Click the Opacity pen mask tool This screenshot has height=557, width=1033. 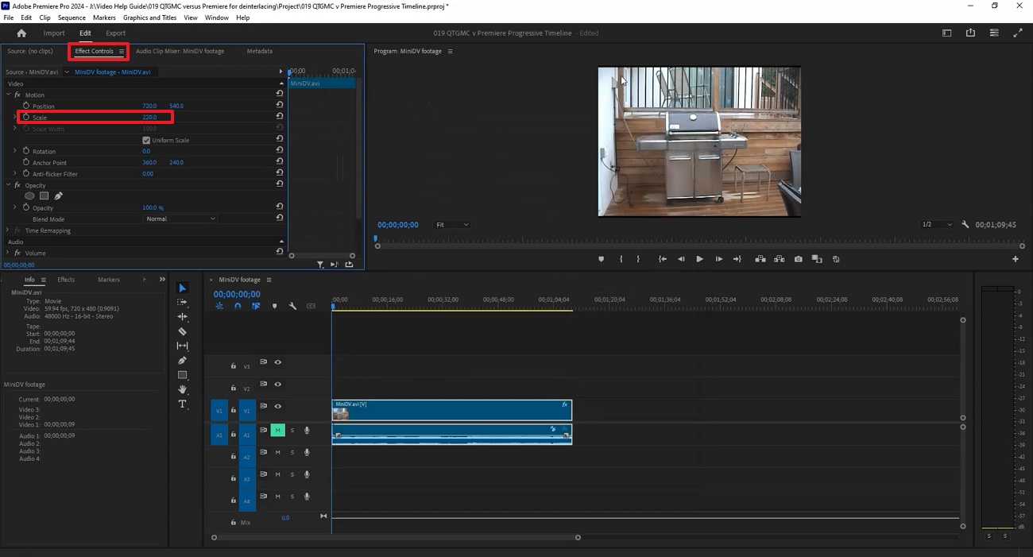tap(58, 196)
